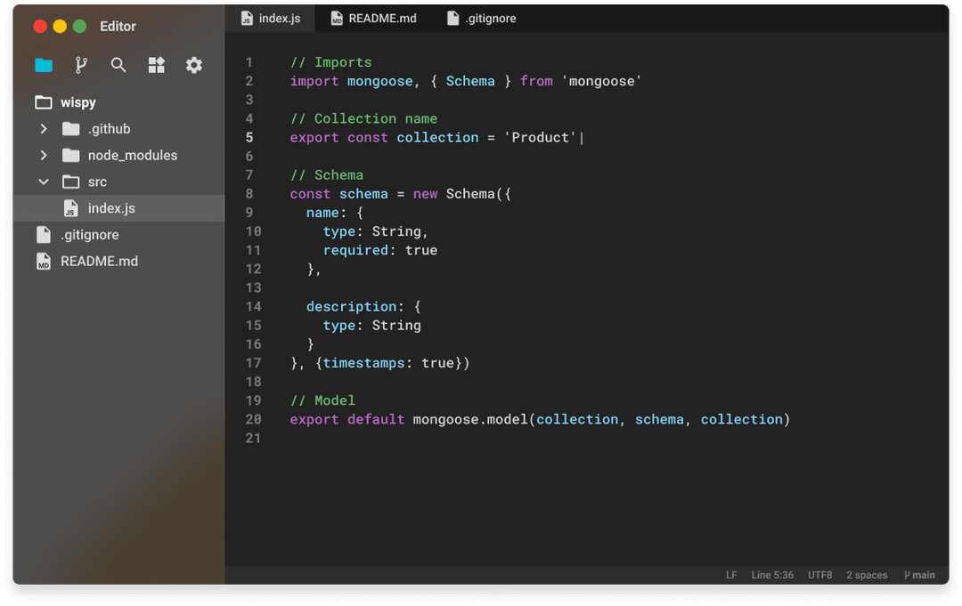962x606 pixels.
Task: Expand the node_modules folder
Action: point(43,155)
